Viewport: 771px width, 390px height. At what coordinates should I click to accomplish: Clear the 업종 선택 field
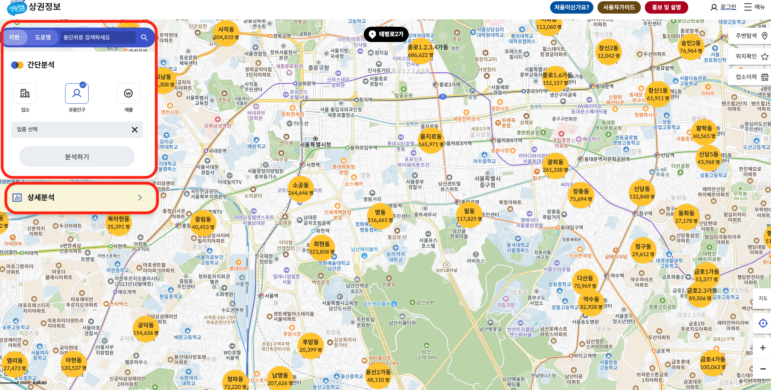click(134, 130)
